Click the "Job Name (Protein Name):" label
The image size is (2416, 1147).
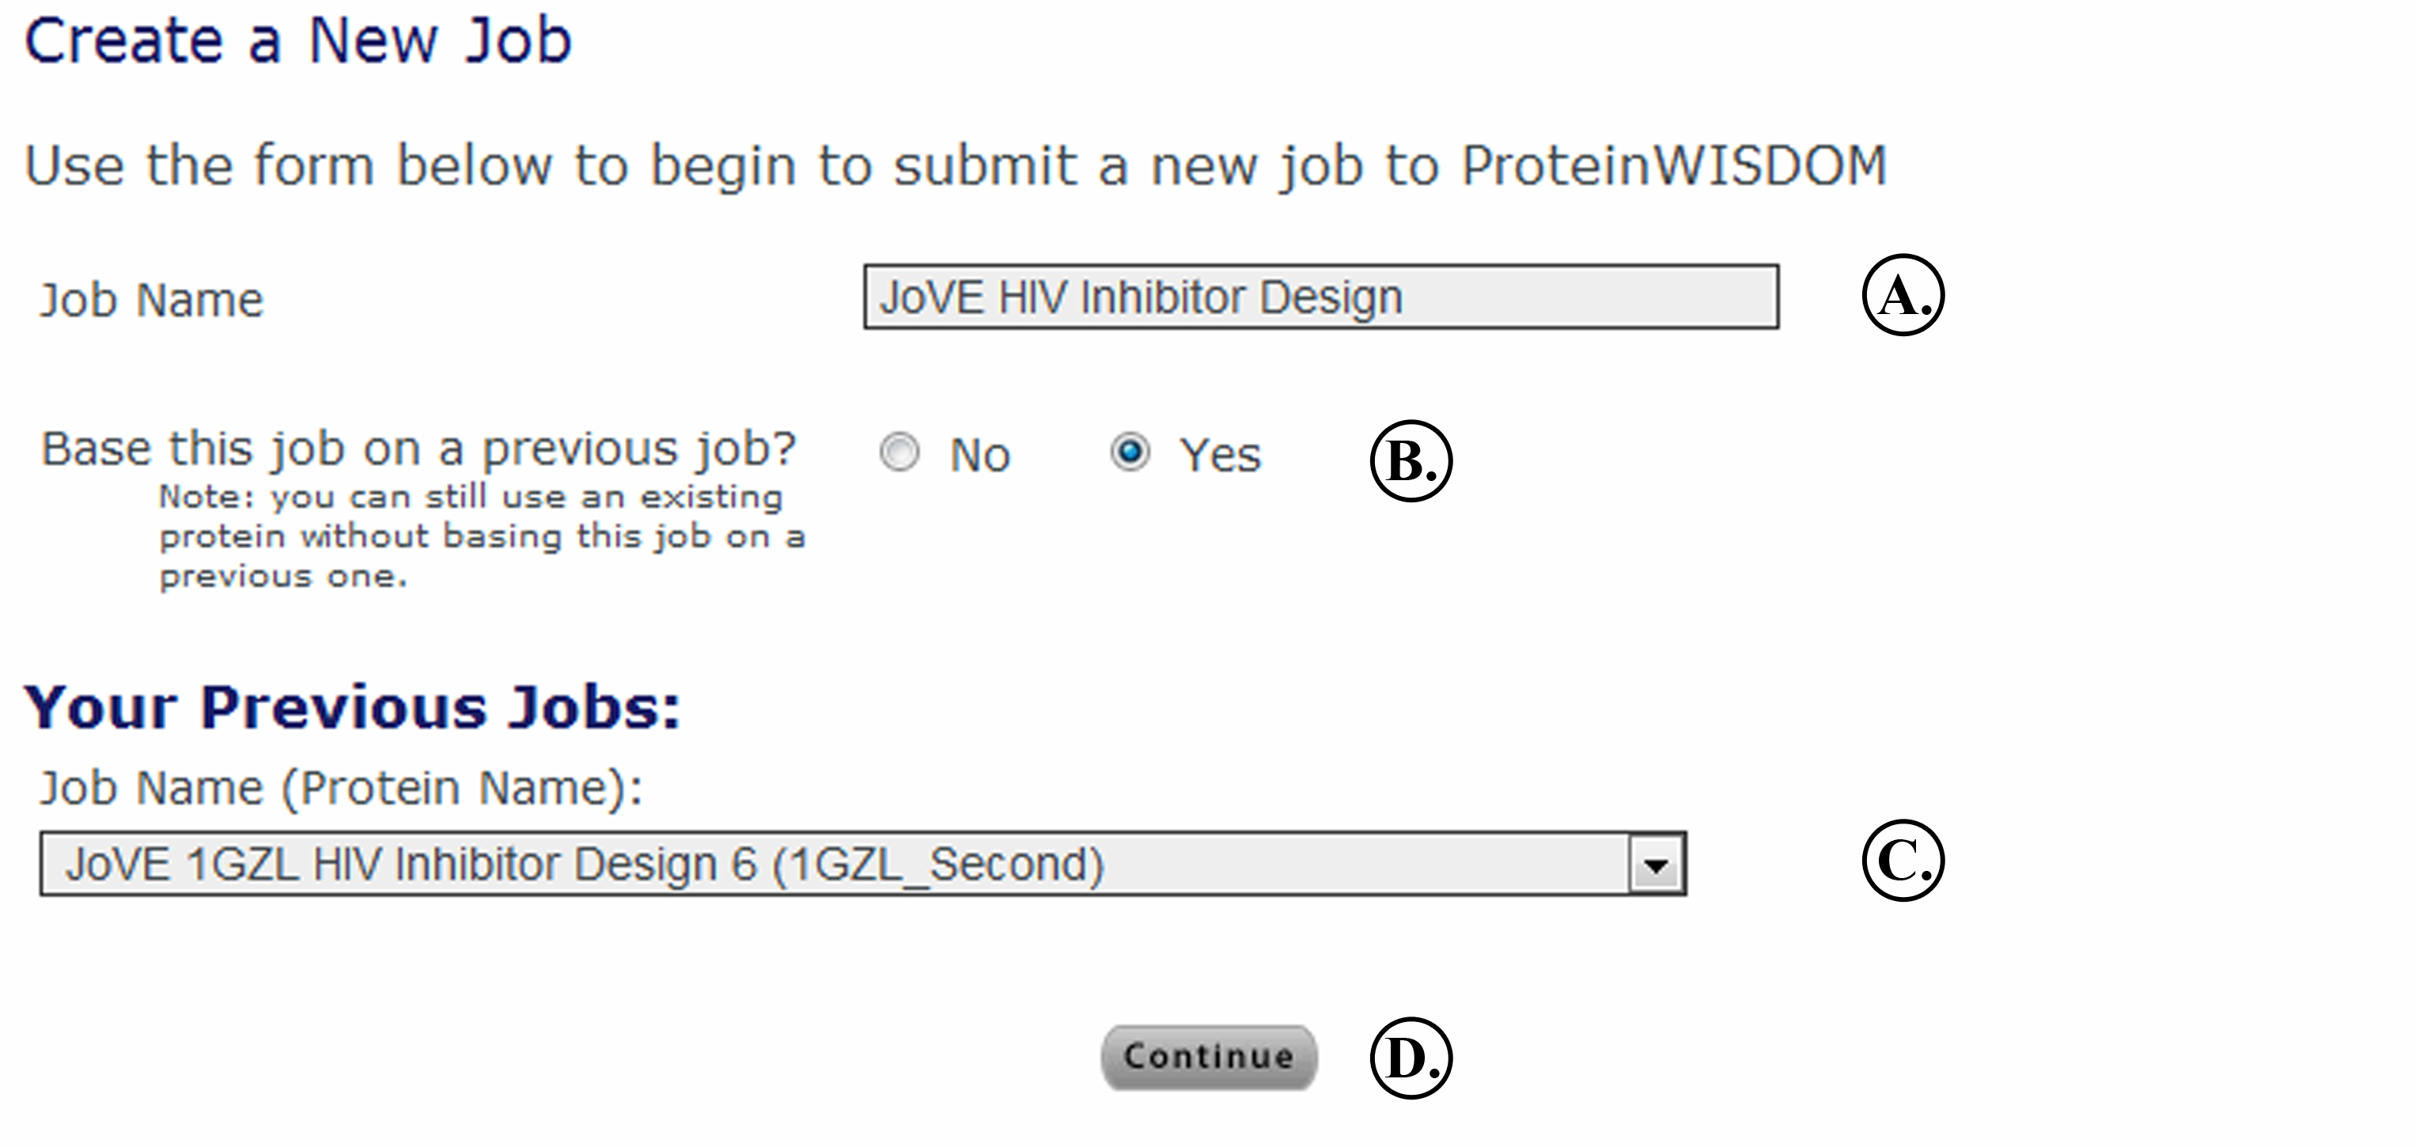342,788
